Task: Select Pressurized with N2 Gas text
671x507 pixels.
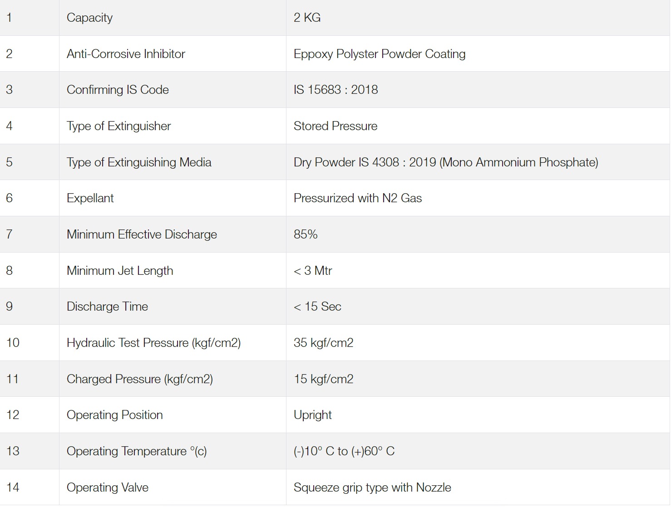Action: (x=358, y=198)
